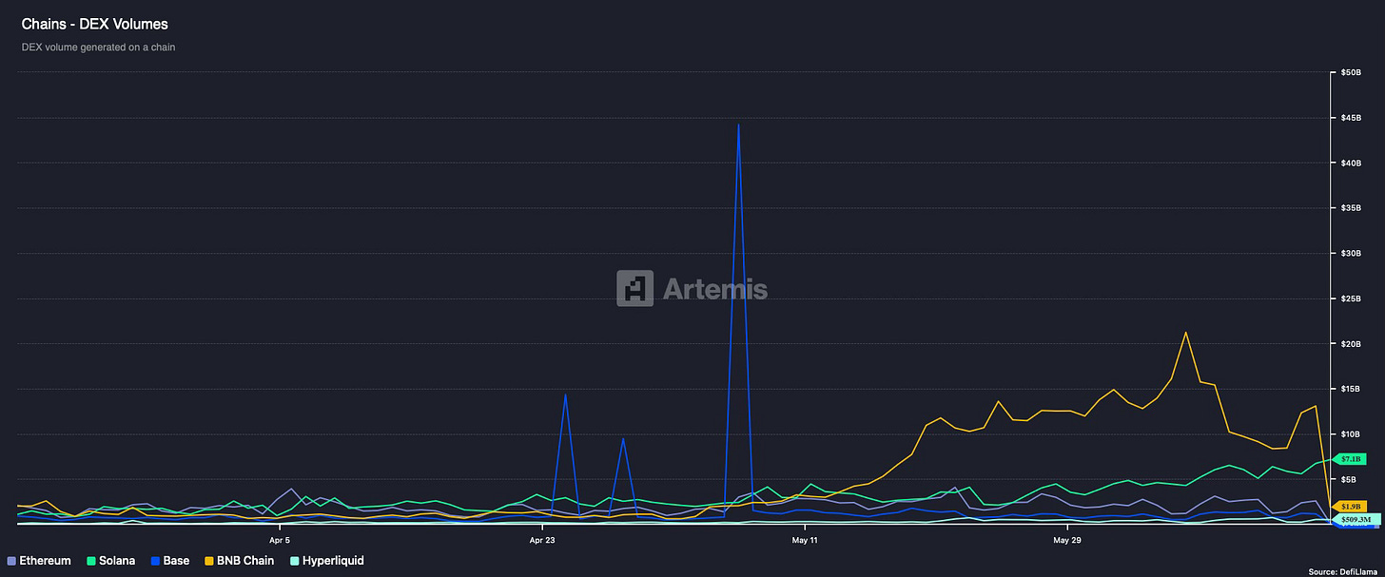Click the 'Source: DefiLlama' attribution text
This screenshot has height=577, width=1385.
pyautogui.click(x=1342, y=571)
